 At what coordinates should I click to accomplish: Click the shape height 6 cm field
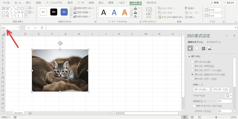pos(216,10)
